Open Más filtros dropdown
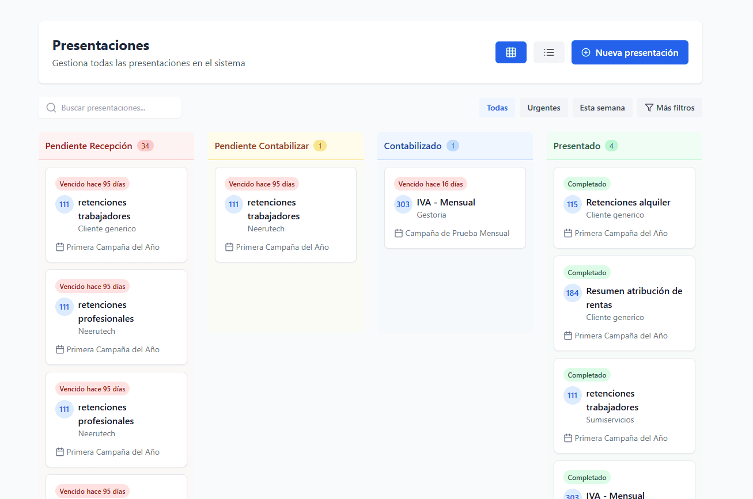Image resolution: width=753 pixels, height=499 pixels. click(x=669, y=108)
